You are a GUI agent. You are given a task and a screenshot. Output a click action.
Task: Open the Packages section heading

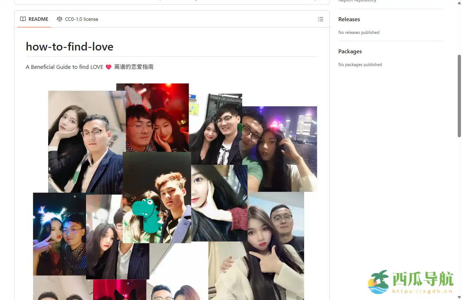click(x=350, y=51)
